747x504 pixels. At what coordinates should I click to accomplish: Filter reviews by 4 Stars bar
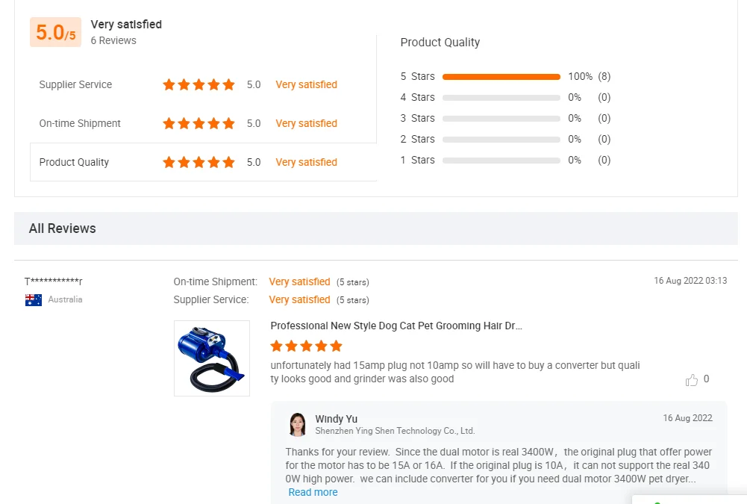[501, 98]
